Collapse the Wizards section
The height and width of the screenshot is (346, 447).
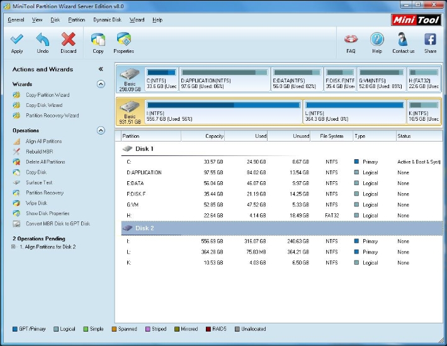[x=101, y=84]
